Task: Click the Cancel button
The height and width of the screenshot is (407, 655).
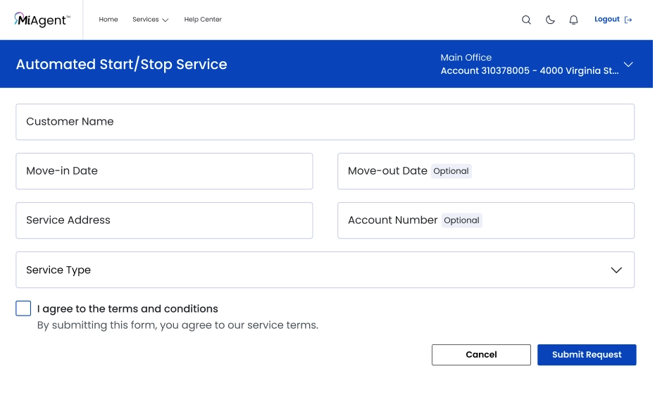Action: (x=481, y=355)
